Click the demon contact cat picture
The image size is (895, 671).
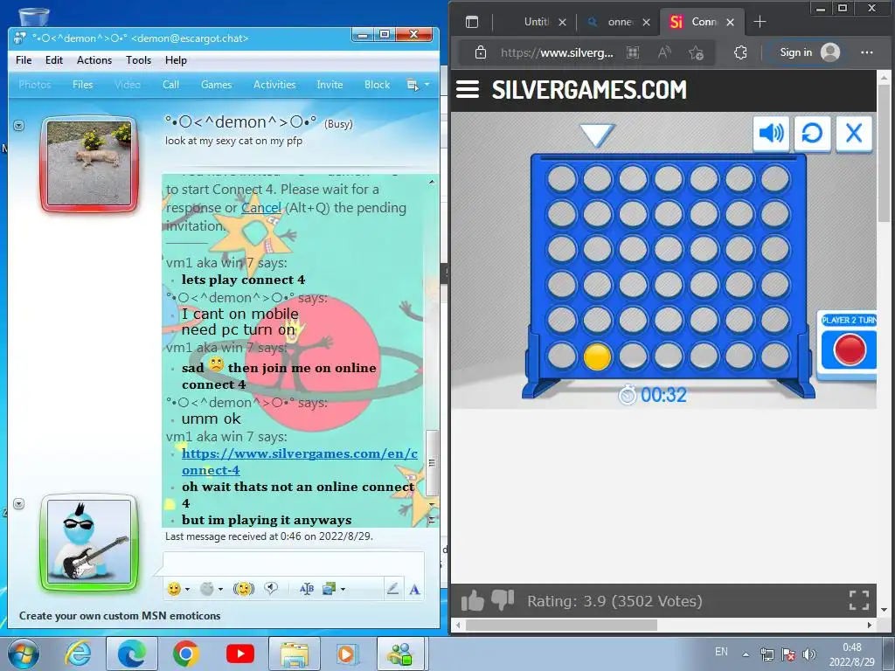[x=89, y=163]
